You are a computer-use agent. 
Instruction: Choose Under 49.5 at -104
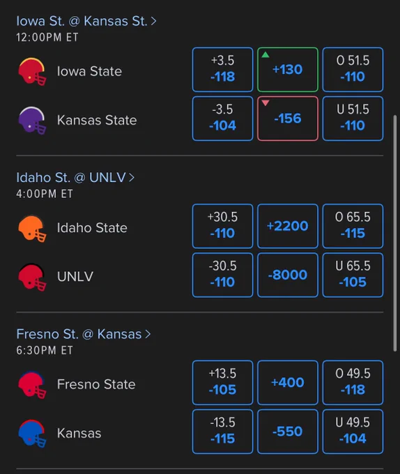tap(353, 431)
